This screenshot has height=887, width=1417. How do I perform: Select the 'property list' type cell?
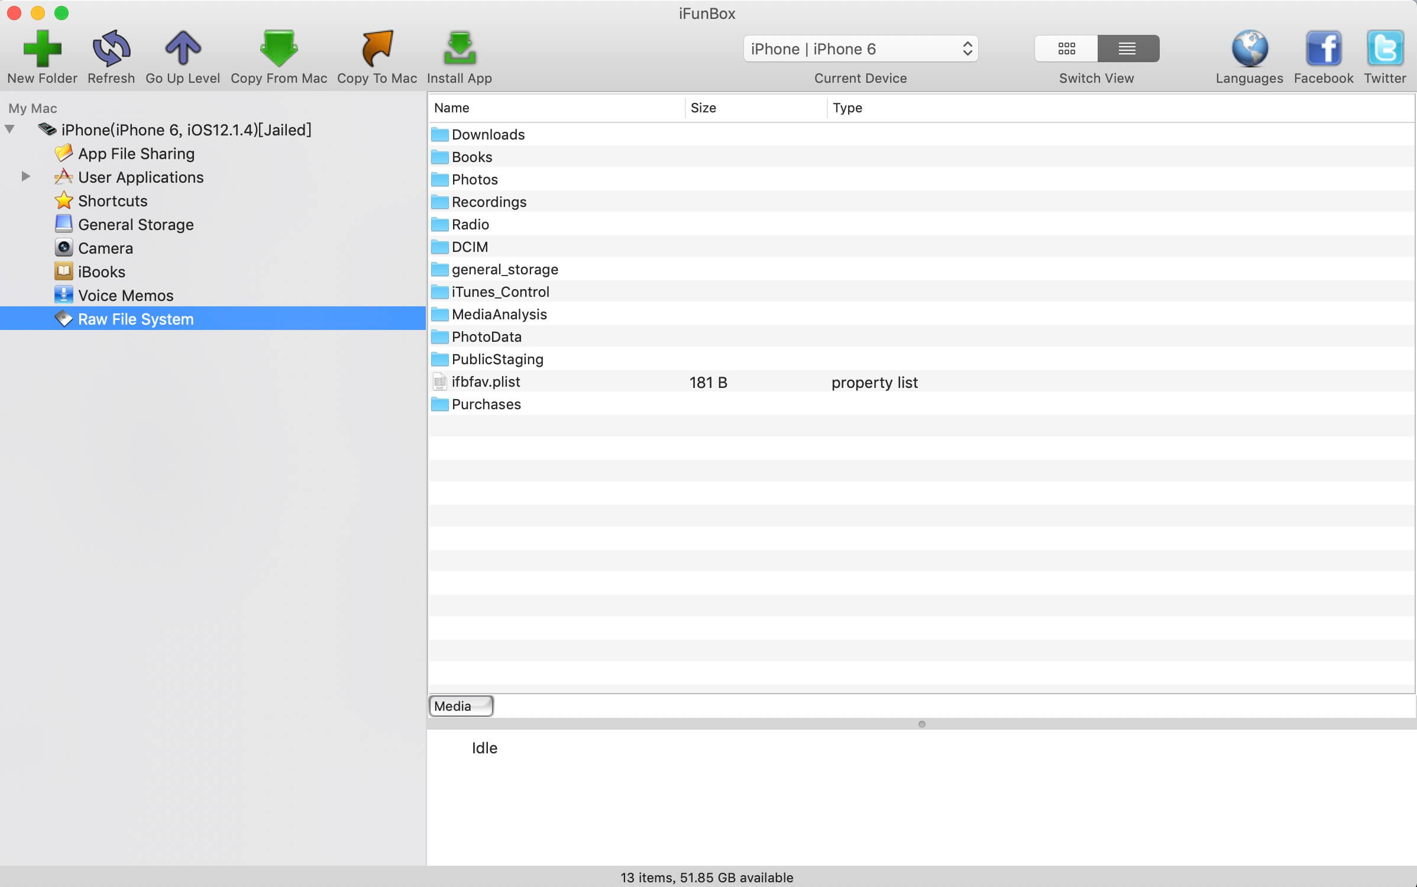(x=874, y=383)
